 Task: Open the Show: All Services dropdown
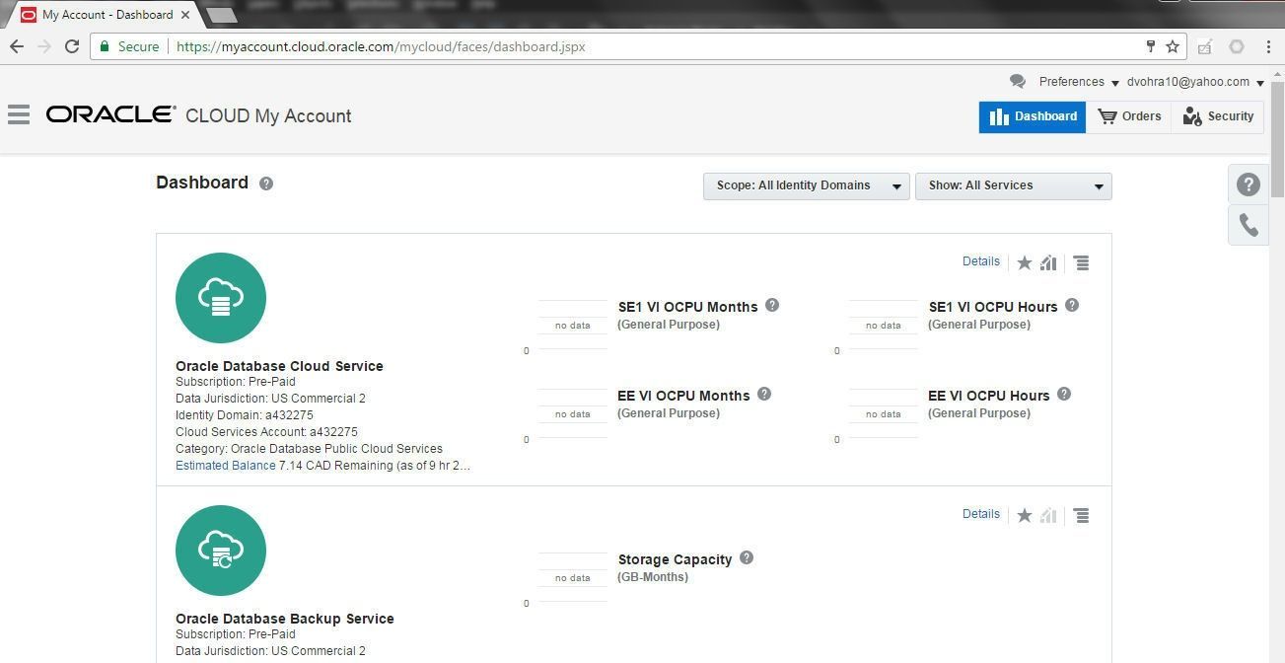(1014, 186)
